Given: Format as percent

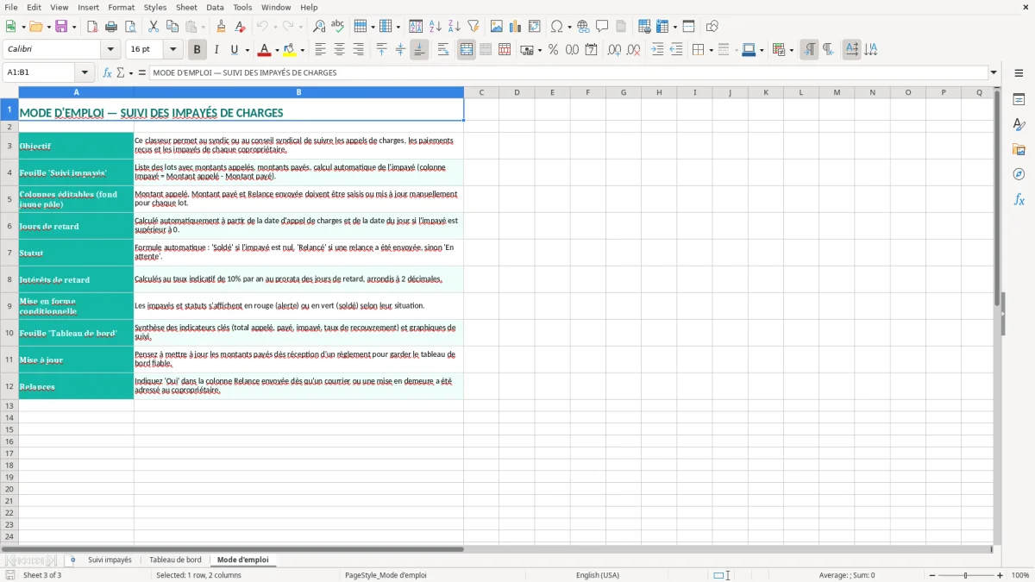Looking at the screenshot, I should (553, 50).
